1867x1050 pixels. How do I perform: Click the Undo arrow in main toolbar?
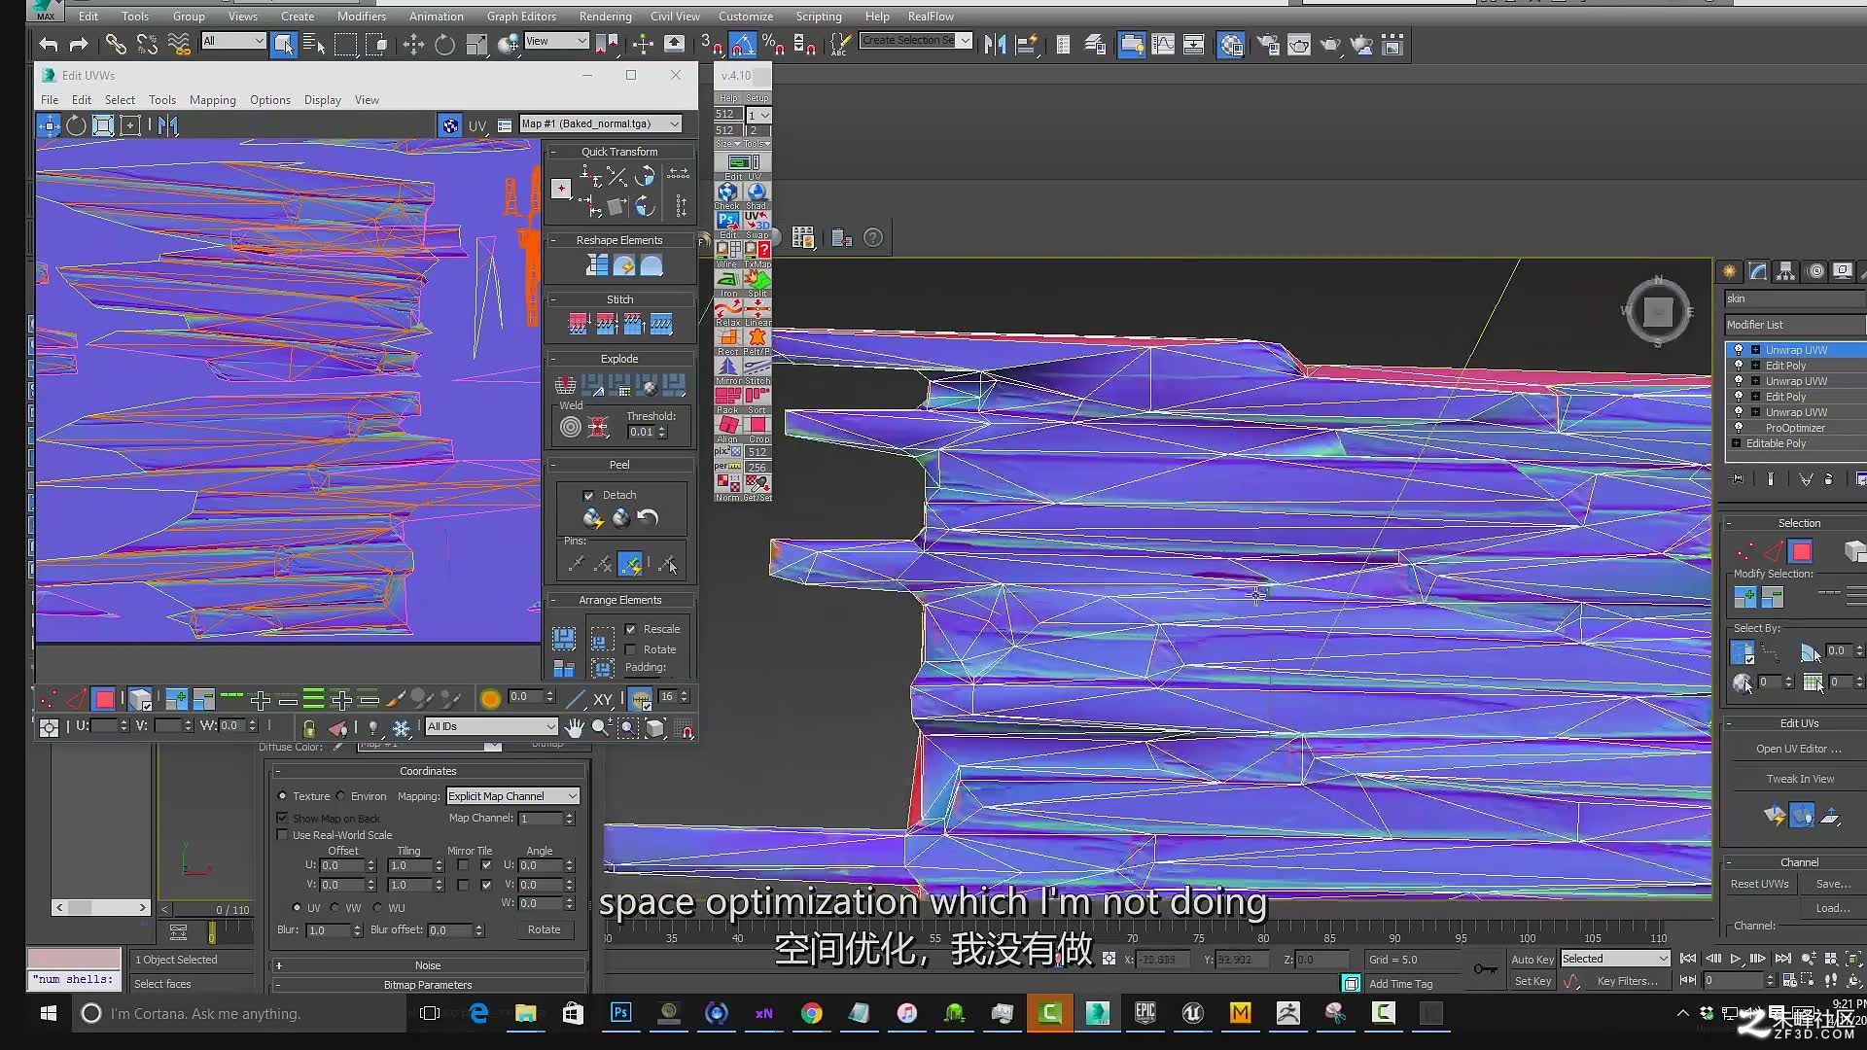49,45
